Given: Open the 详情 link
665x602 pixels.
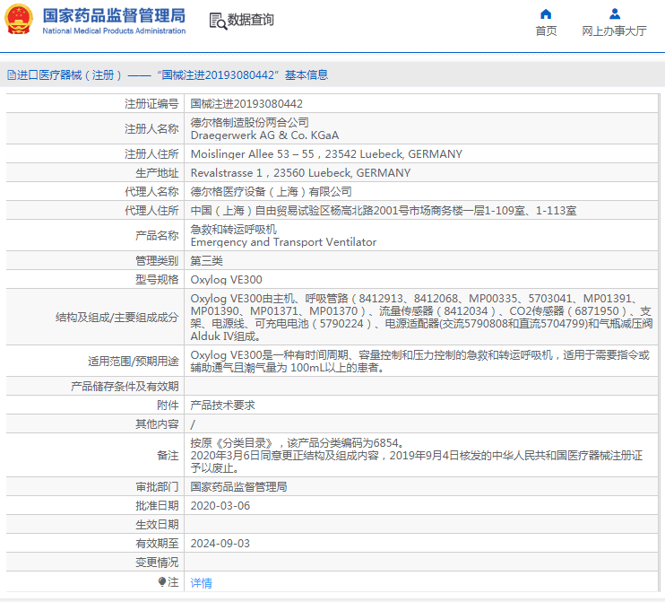Looking at the screenshot, I should (201, 583).
